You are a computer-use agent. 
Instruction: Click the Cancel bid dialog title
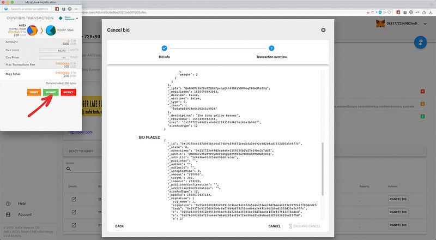(118, 30)
